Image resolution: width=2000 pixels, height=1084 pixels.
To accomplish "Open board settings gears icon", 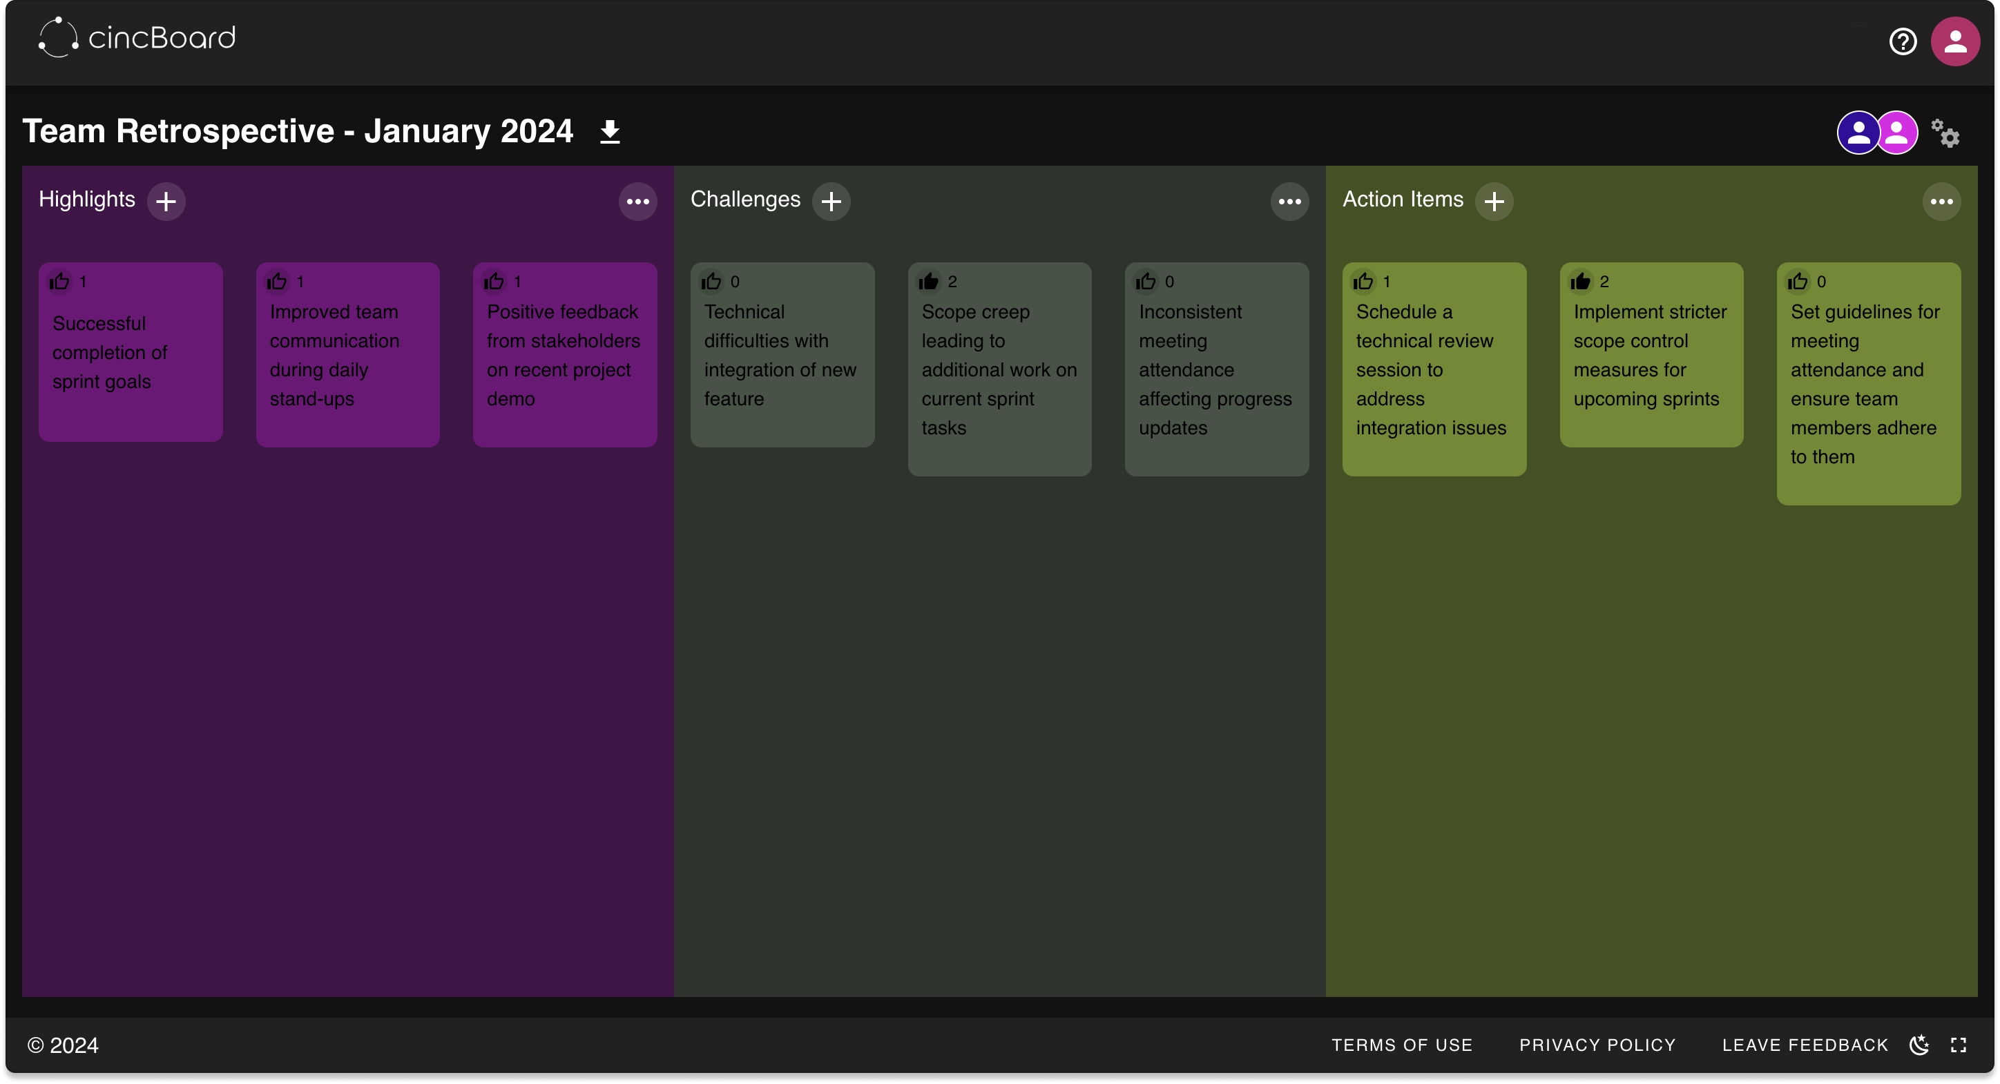I will pyautogui.click(x=1945, y=133).
